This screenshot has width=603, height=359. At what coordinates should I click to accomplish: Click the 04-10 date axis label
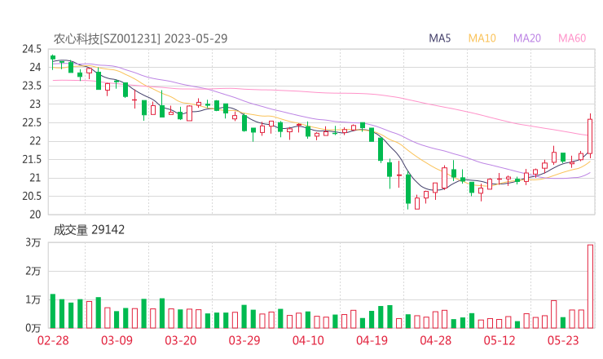click(308, 340)
